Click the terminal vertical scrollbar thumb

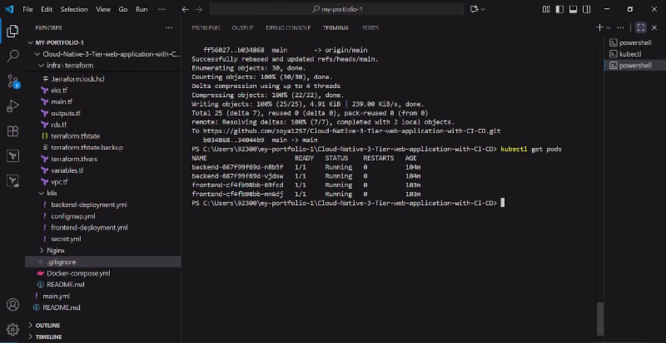[x=600, y=318]
